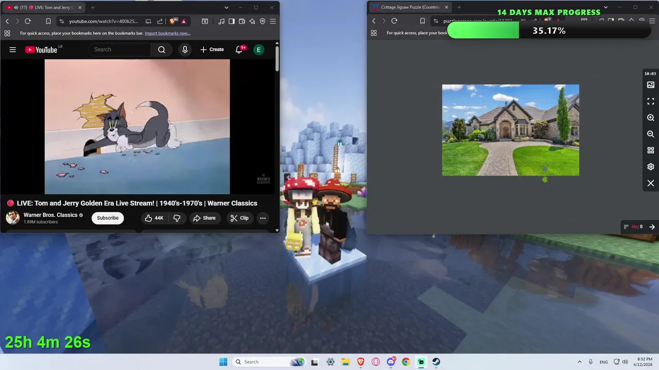
Task: Close the puzzle with the X icon
Action: tap(651, 183)
